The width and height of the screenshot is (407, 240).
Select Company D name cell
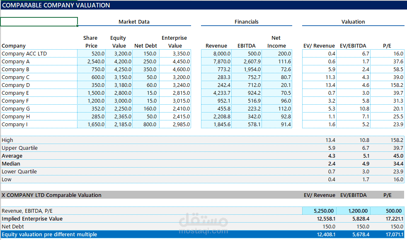pyautogui.click(x=39, y=85)
